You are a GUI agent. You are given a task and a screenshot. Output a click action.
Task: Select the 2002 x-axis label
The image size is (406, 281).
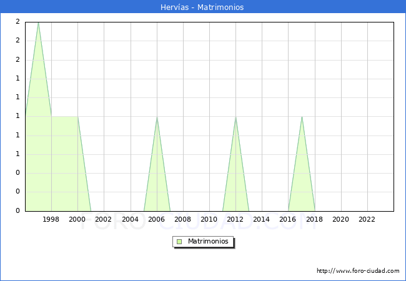[x=103, y=219]
